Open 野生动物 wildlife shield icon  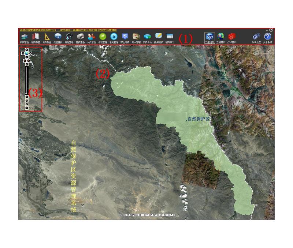pos(125,37)
